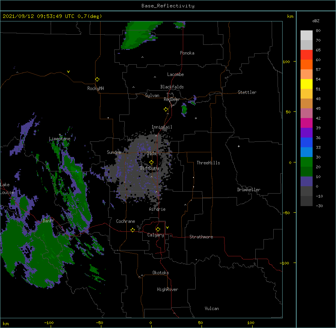Click the yellow V marker east of Calgary
This screenshot has height=328, width=336.
(167, 227)
